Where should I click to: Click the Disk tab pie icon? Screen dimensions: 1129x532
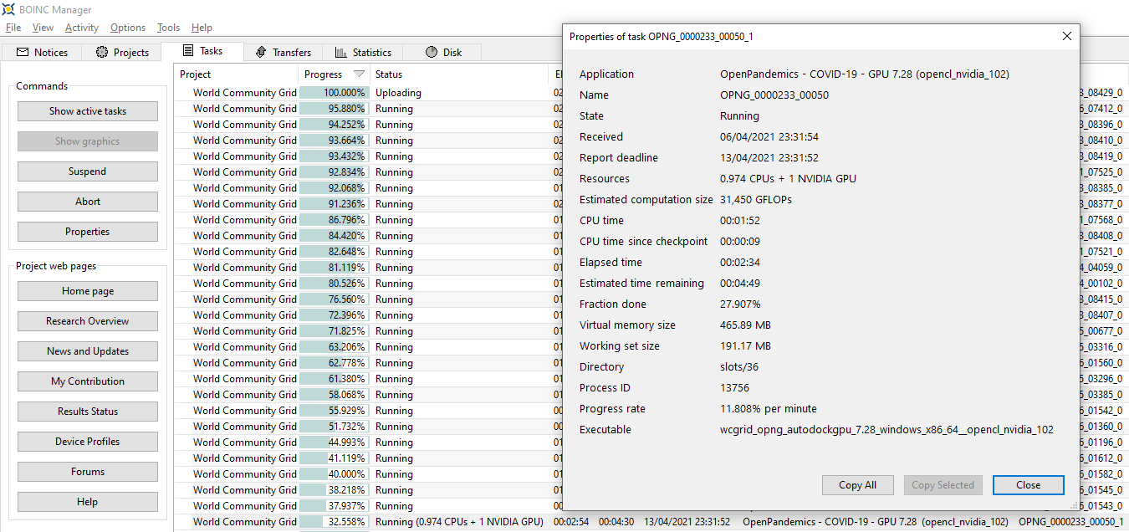(432, 52)
